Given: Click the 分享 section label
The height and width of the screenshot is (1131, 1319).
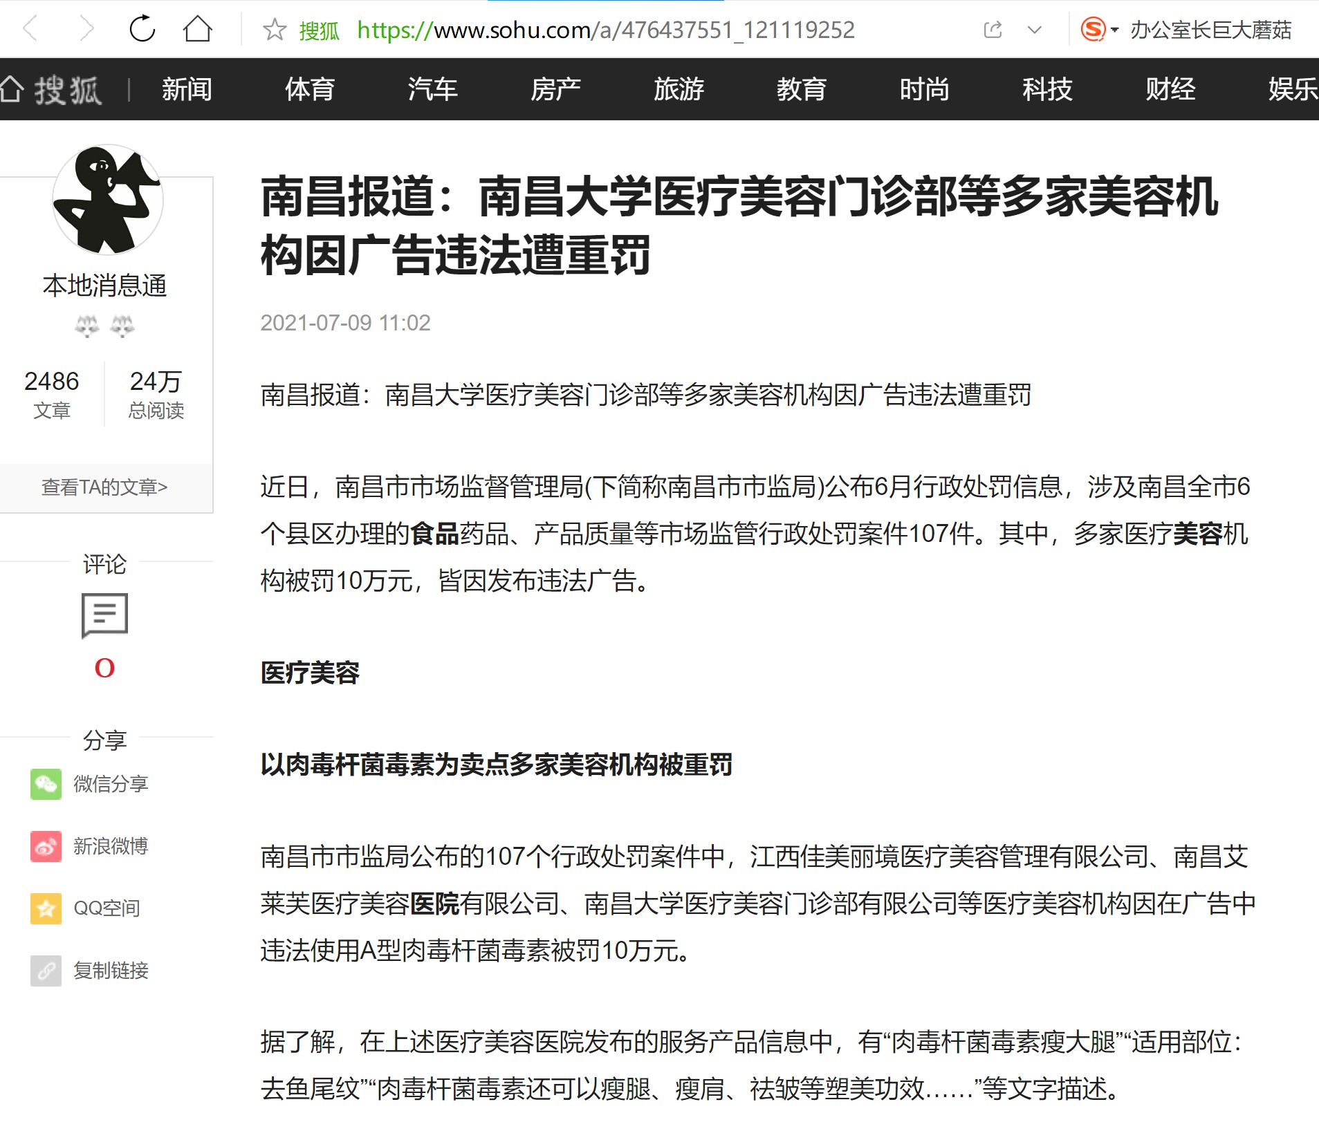Looking at the screenshot, I should click(x=104, y=740).
